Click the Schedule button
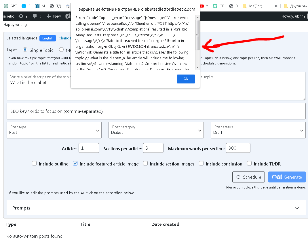The image size is (308, 240). point(248,177)
